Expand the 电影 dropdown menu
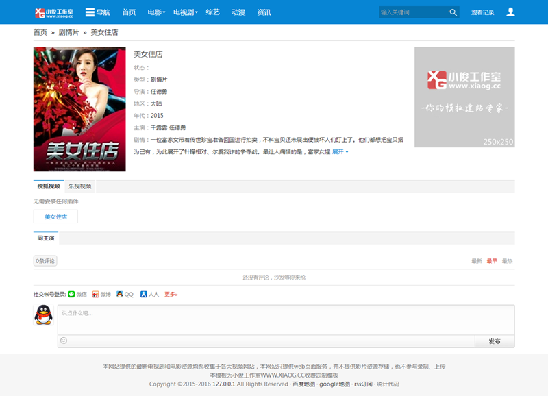 click(x=156, y=12)
